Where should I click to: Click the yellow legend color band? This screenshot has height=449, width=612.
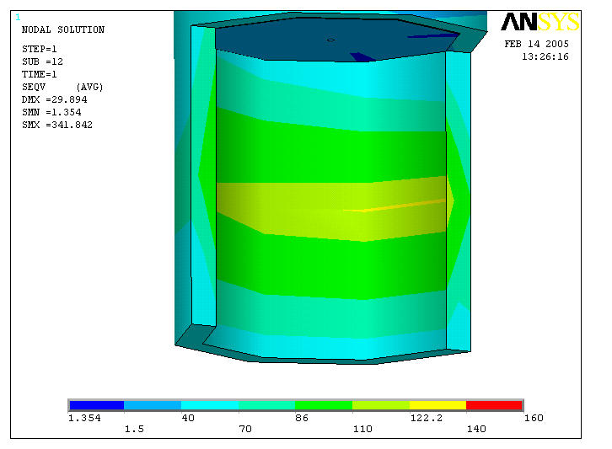pyautogui.click(x=438, y=405)
